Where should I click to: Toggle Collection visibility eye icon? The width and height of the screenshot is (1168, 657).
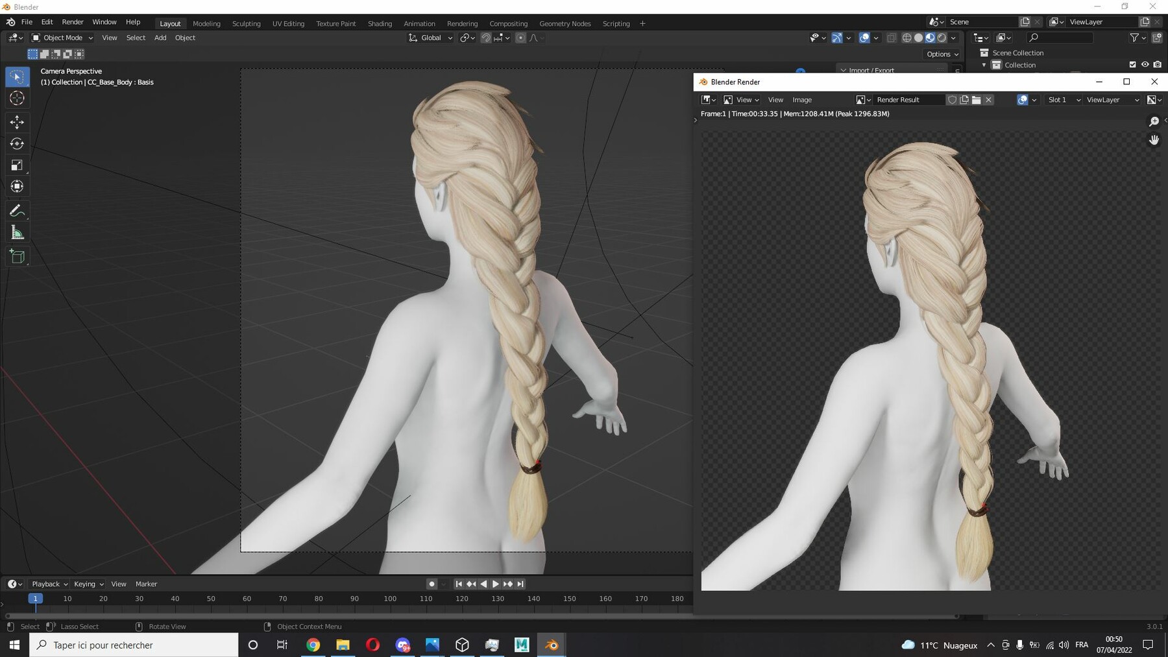pyautogui.click(x=1145, y=65)
